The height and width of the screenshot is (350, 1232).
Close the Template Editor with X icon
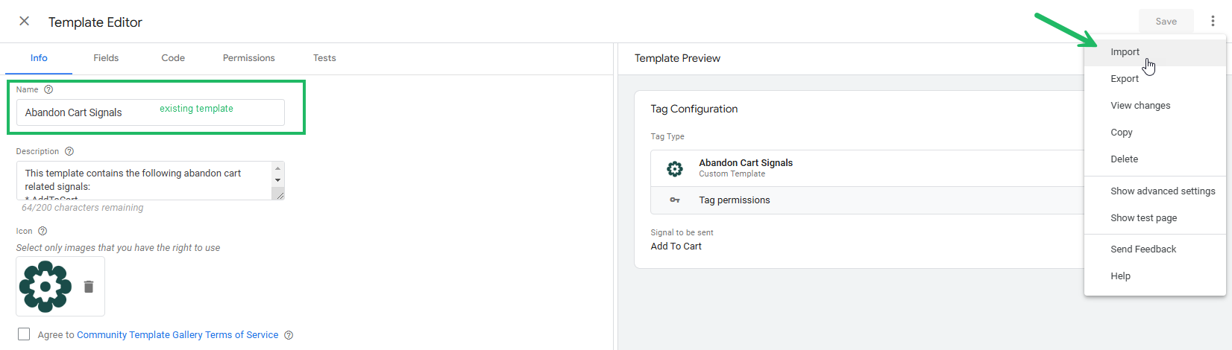click(x=25, y=22)
